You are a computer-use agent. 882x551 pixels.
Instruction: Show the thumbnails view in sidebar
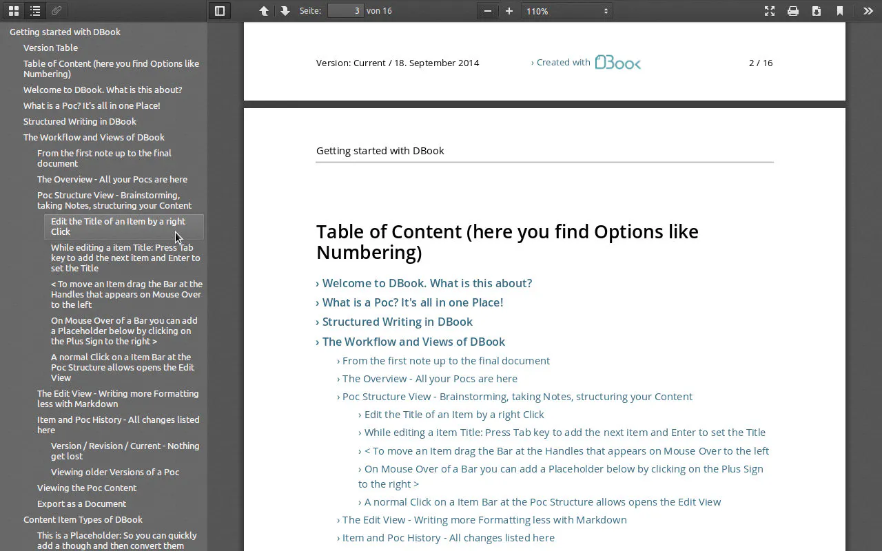[14, 11]
